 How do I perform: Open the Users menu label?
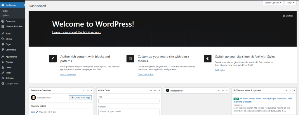pyautogui.click(x=8, y=67)
